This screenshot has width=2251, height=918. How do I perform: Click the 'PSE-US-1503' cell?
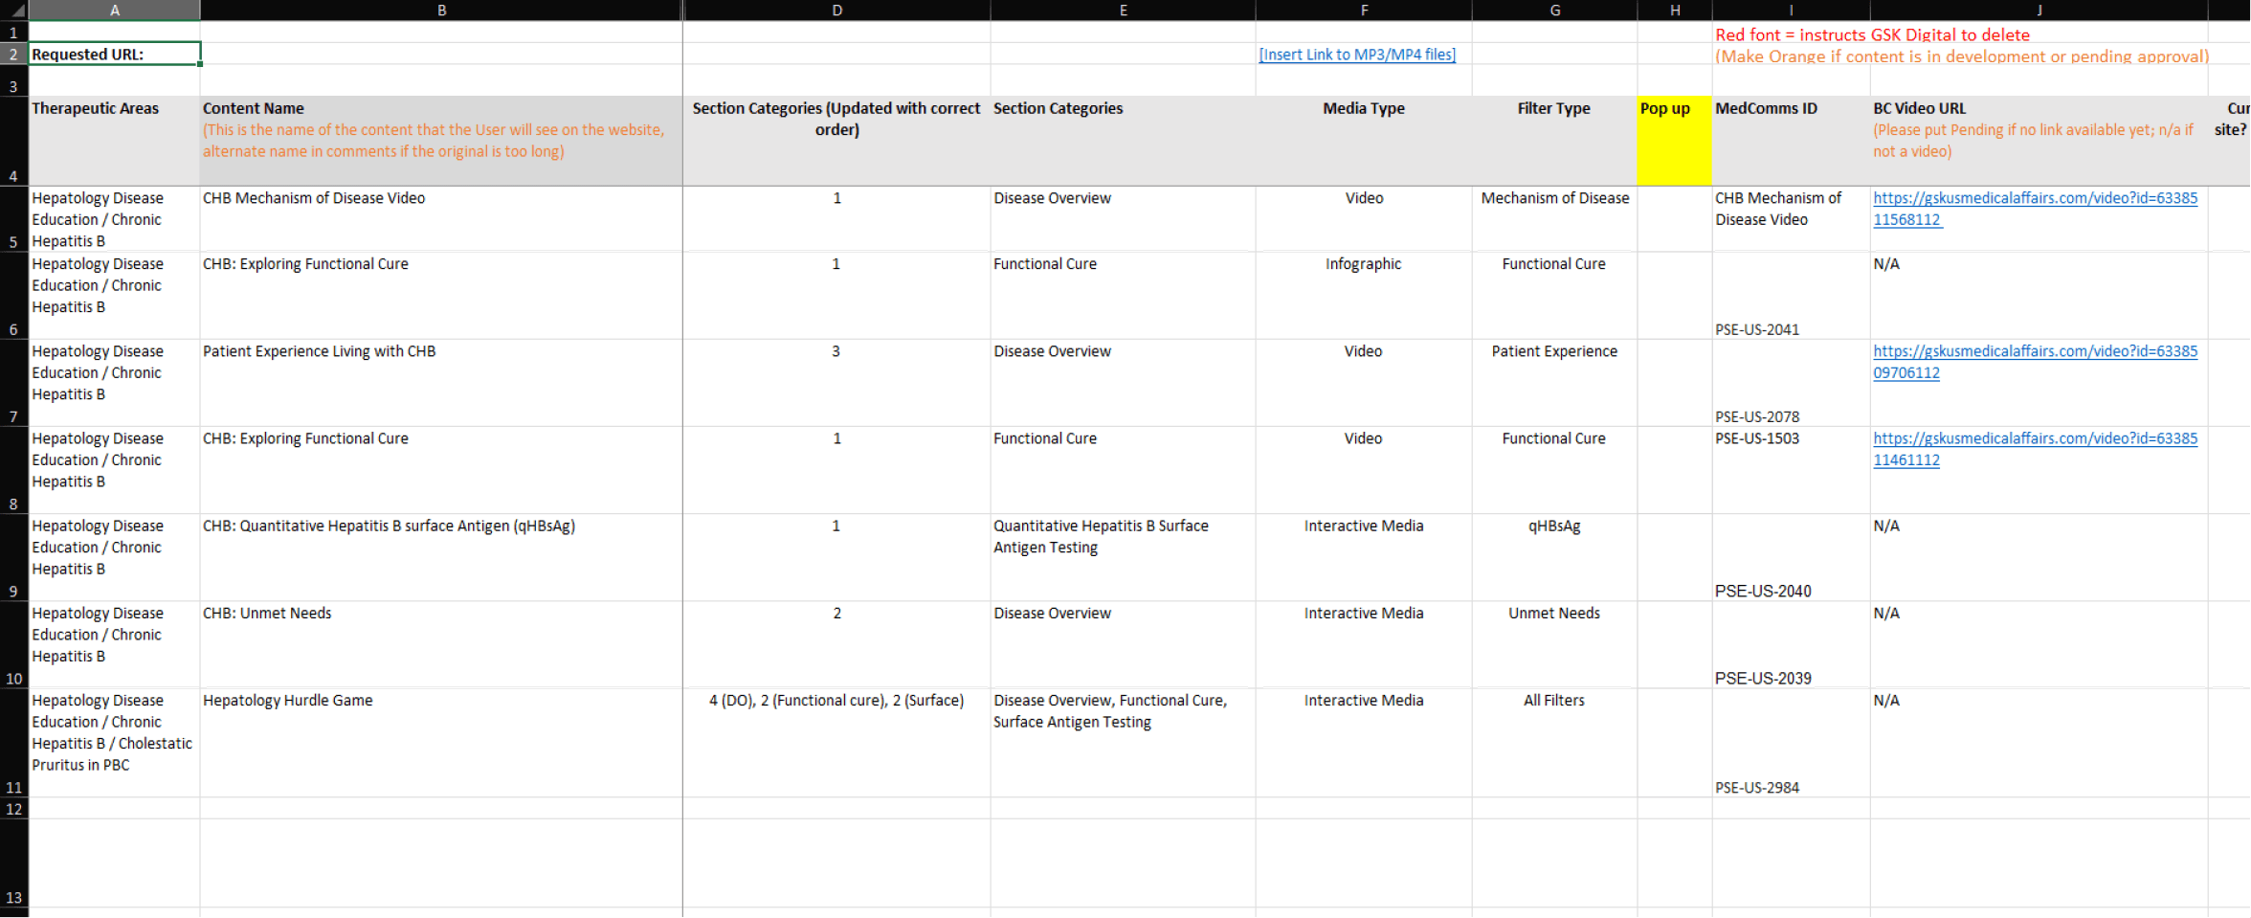[x=1791, y=471]
